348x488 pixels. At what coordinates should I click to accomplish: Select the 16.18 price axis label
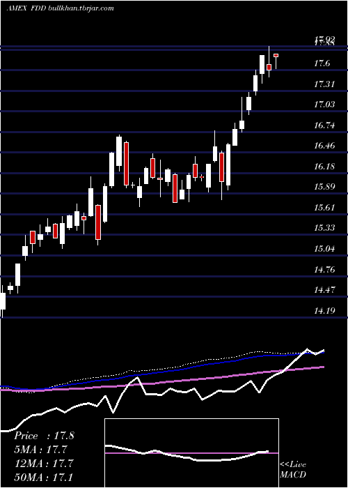click(x=325, y=166)
